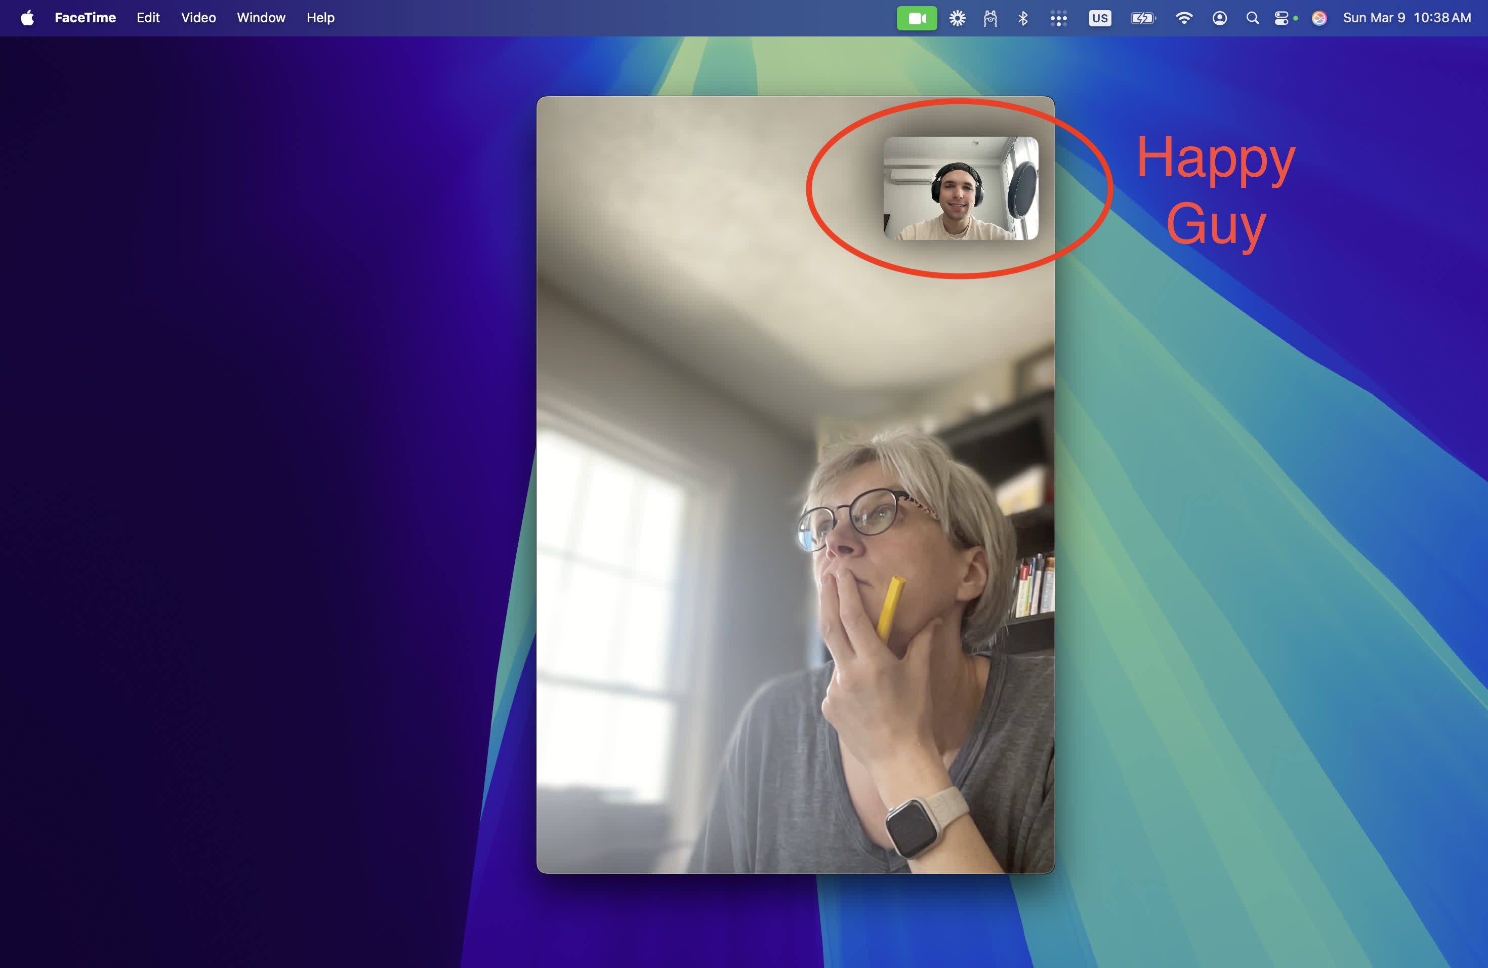Click the Bluetooth menu bar icon
This screenshot has width=1488, height=968.
(x=1023, y=18)
